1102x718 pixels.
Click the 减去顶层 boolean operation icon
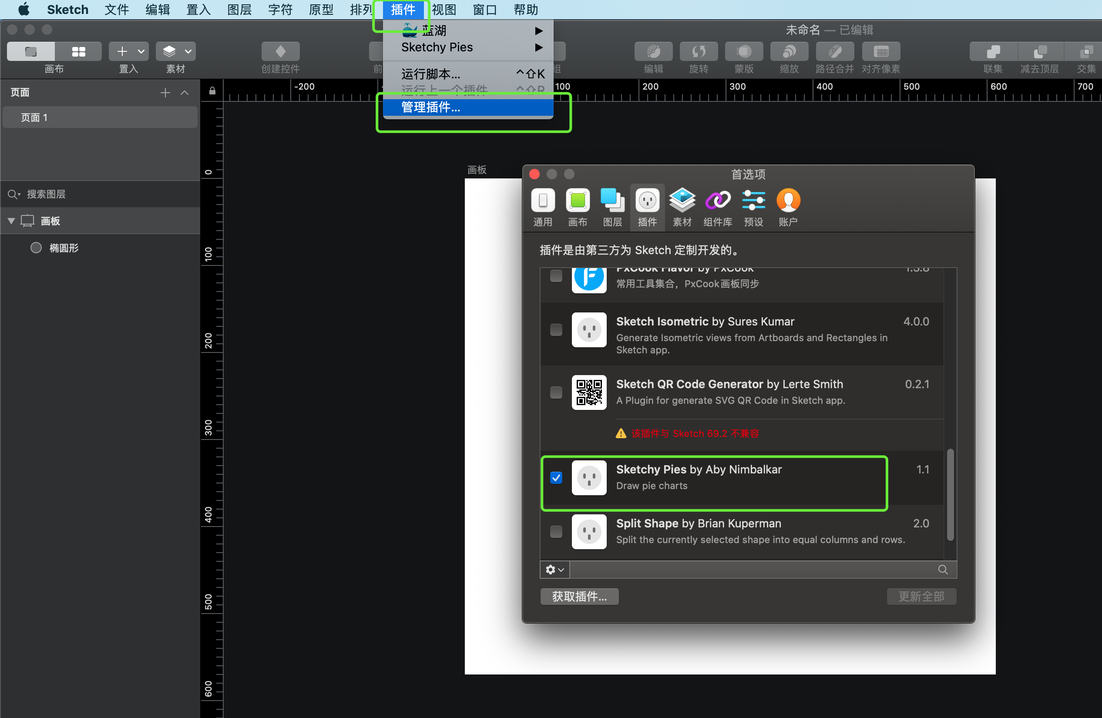(x=1040, y=51)
